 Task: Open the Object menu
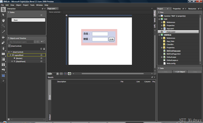(x=18, y=5)
